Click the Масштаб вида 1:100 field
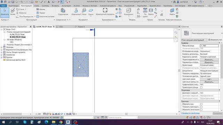 pyautogui.click(x=209, y=46)
